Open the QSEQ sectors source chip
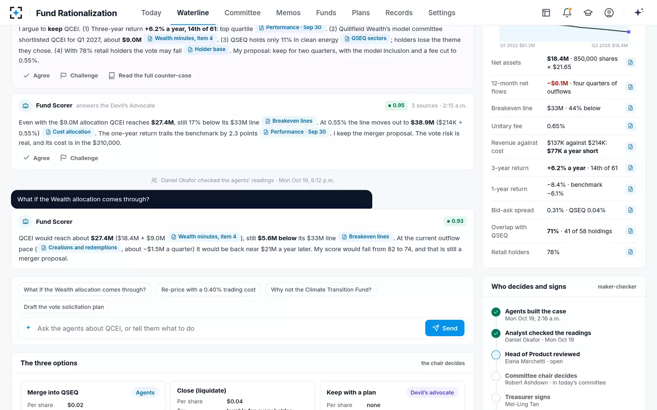 point(365,39)
